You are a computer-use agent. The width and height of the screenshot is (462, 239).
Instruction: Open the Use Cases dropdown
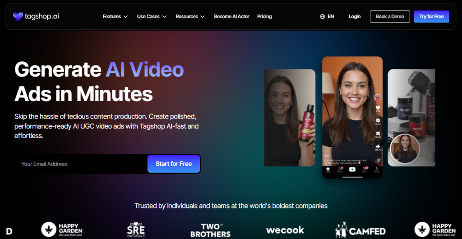click(x=152, y=17)
